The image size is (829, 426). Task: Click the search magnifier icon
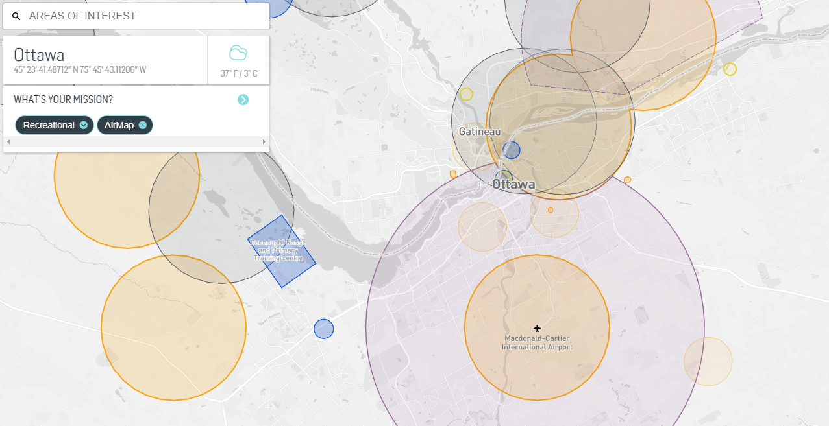[17, 16]
